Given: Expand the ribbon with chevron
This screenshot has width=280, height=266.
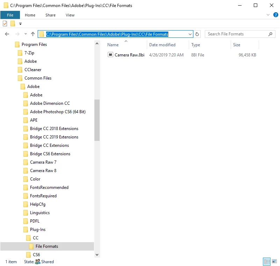Looking at the screenshot, I should tap(268, 15).
